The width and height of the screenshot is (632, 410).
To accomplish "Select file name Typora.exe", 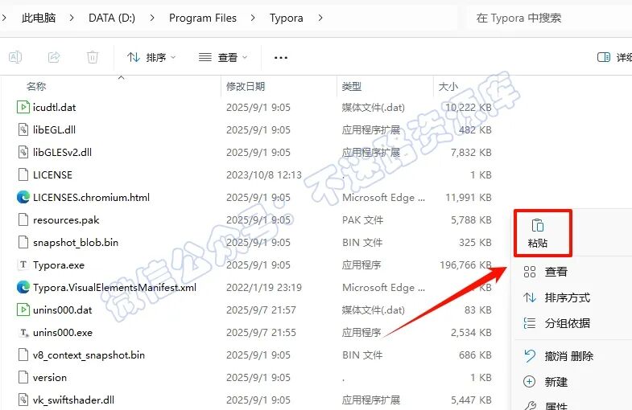I will point(59,265).
